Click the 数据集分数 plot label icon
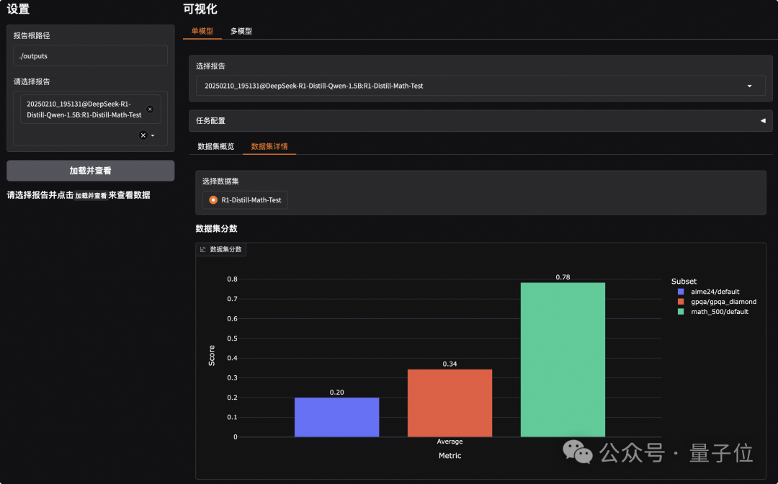Viewport: 778px width, 484px height. point(203,249)
